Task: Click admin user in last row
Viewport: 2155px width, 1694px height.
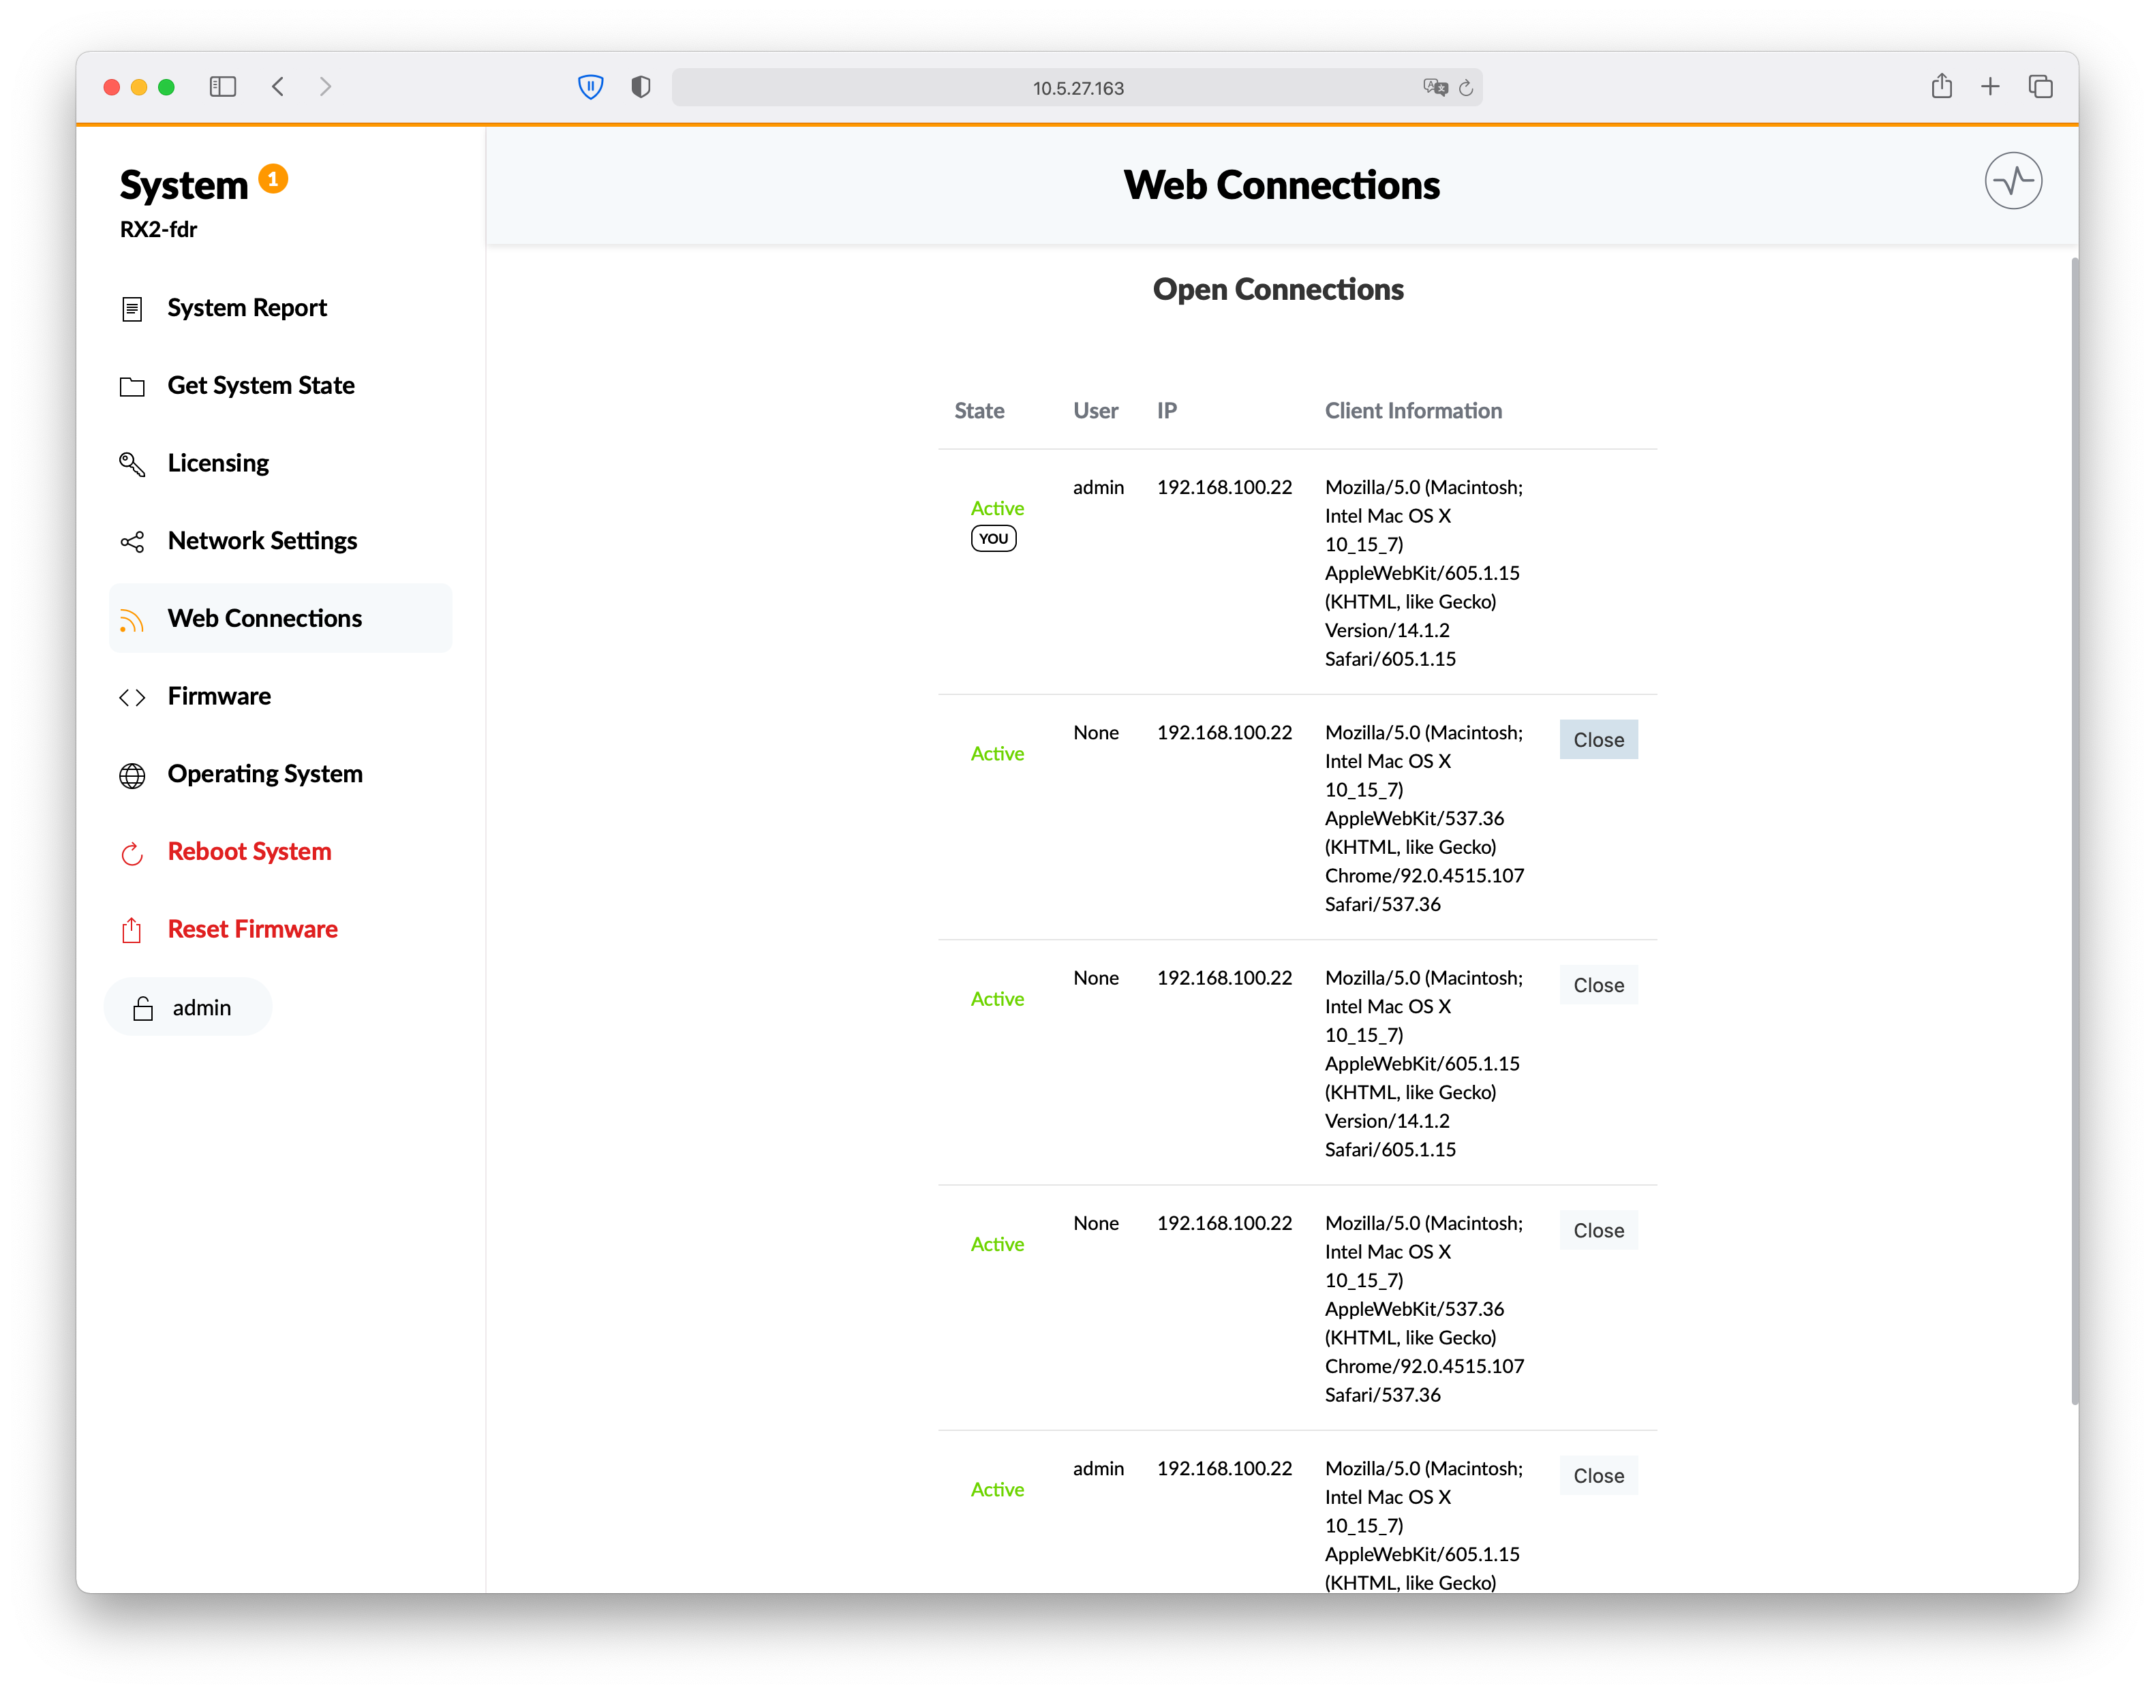Action: click(x=1098, y=1469)
